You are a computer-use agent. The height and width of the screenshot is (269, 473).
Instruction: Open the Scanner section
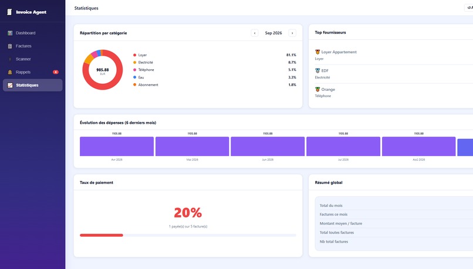click(33, 59)
